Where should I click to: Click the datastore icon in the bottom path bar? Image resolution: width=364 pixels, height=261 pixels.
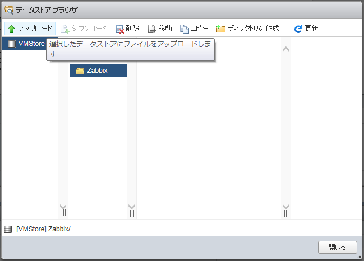(x=8, y=229)
